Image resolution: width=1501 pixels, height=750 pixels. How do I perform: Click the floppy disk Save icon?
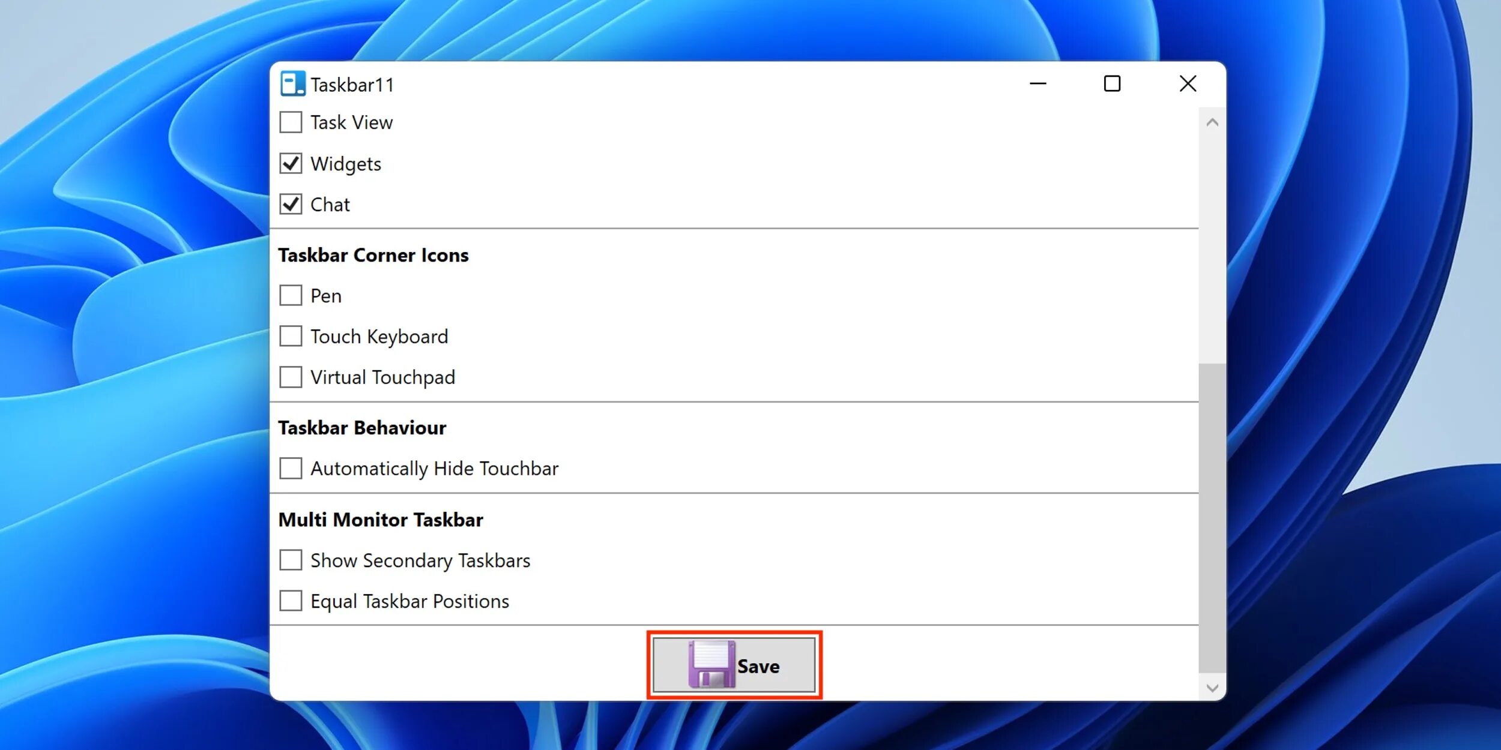(711, 664)
